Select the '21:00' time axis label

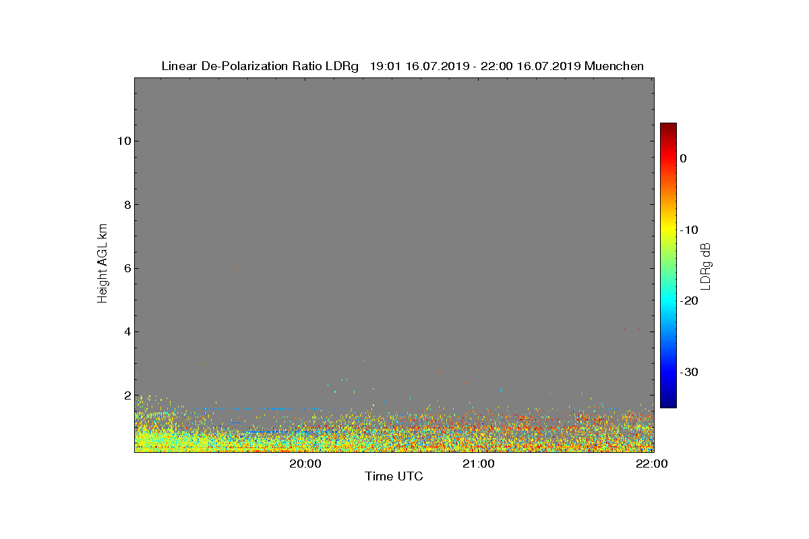pyautogui.click(x=479, y=464)
